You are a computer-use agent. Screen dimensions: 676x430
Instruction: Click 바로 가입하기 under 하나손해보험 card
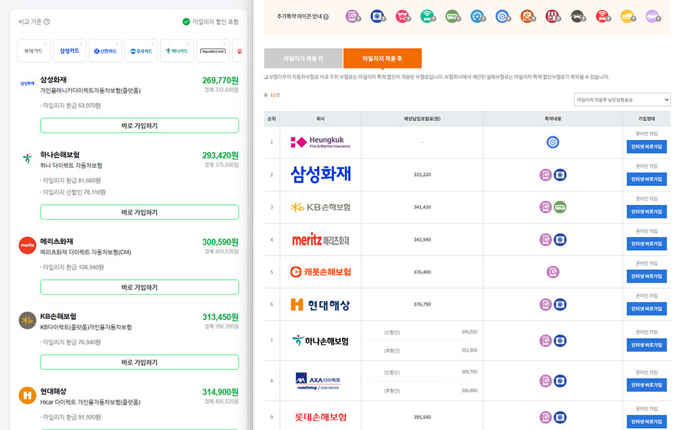click(x=139, y=212)
